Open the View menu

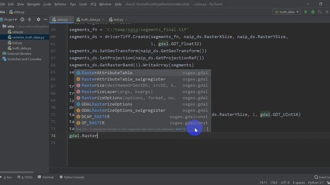(21, 4)
